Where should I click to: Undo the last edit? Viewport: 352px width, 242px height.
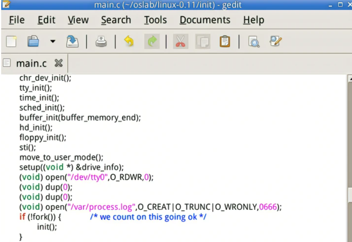[x=129, y=42]
